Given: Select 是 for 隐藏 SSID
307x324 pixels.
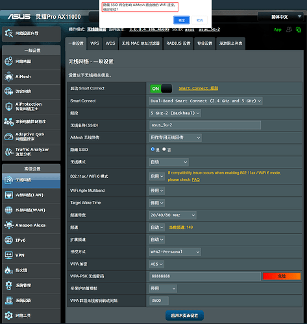Looking at the screenshot, I should click(x=153, y=149).
